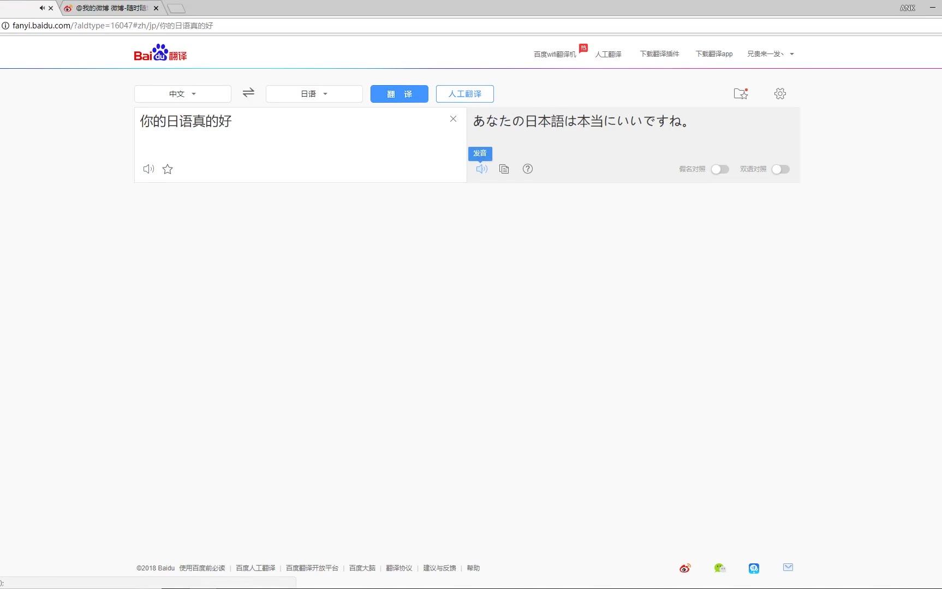Viewport: 942px width, 589px height.
Task: Clear the source text with the X
Action: [x=453, y=118]
